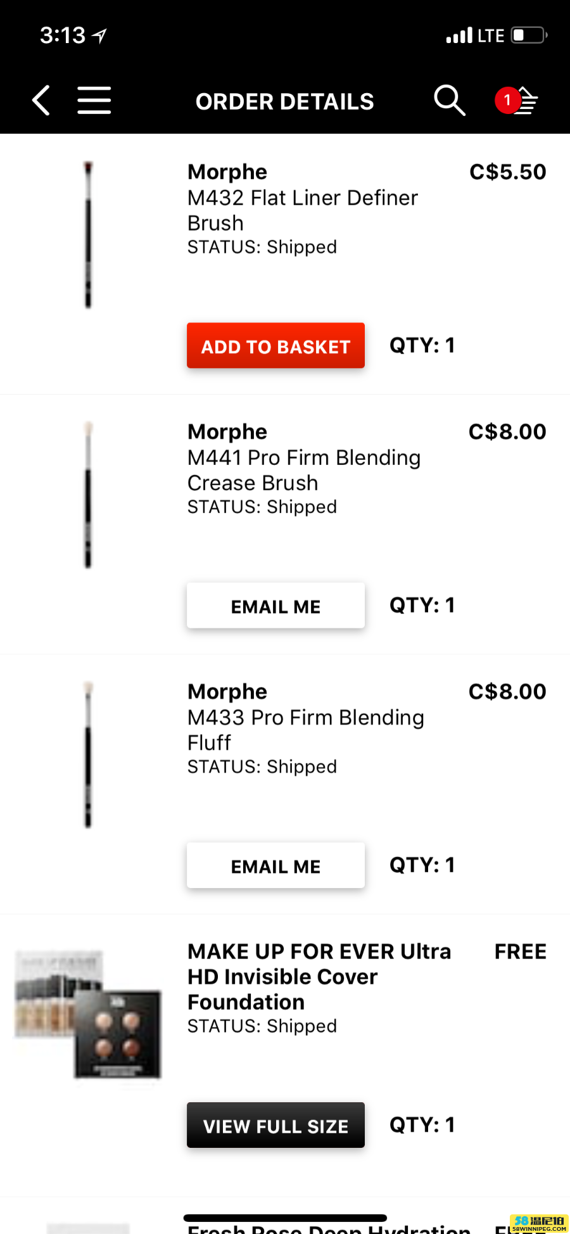
Task: Add M432 Flat Liner Brush to basket
Action: click(275, 346)
